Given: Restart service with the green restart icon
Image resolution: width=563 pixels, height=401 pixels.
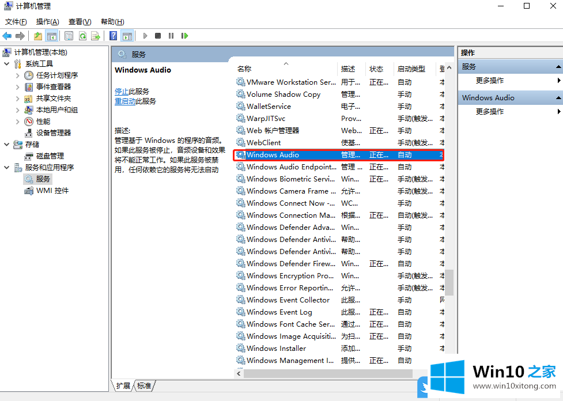Looking at the screenshot, I should point(184,36).
